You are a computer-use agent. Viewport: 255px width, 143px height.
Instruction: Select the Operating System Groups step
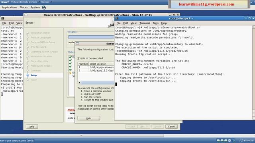(44, 52)
